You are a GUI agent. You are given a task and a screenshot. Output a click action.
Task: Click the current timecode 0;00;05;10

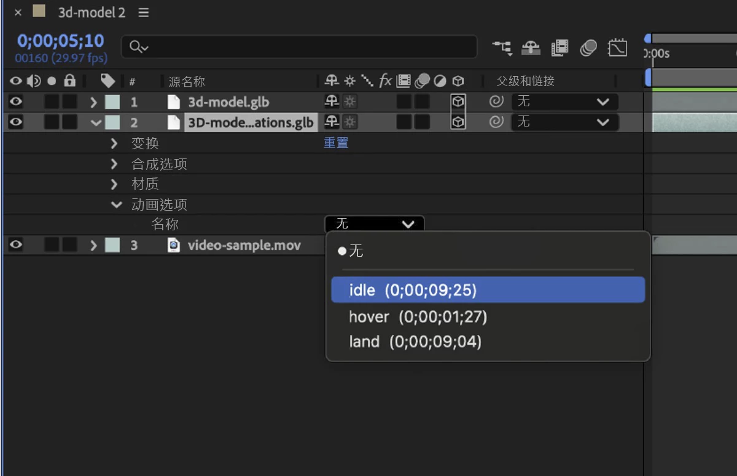[60, 41]
